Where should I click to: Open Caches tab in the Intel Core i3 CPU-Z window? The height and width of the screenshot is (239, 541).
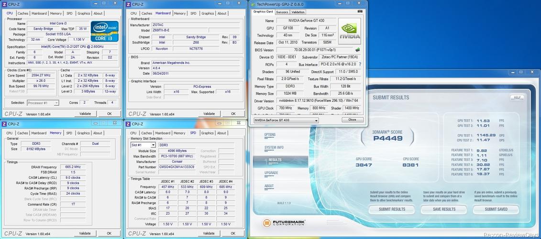pos(23,13)
